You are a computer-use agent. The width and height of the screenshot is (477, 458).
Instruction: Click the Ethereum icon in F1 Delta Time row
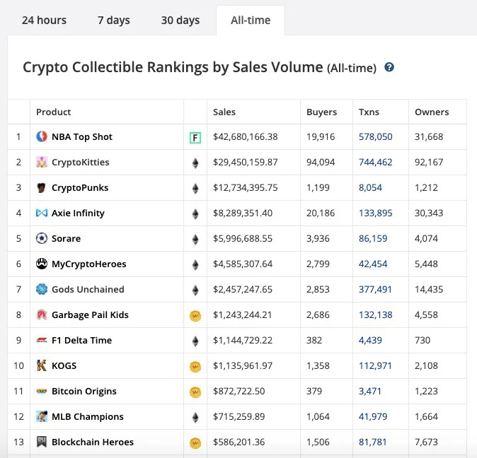(x=195, y=341)
